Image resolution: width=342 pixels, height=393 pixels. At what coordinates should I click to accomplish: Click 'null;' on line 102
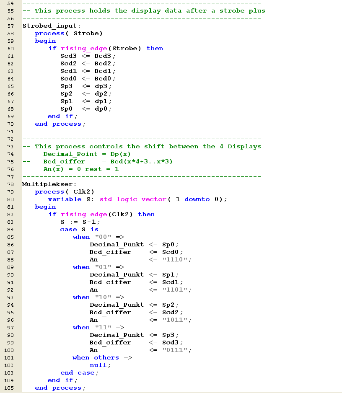[100, 365]
